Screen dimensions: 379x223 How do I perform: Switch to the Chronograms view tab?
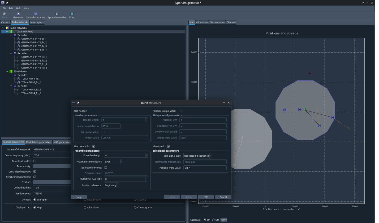coord(217,23)
